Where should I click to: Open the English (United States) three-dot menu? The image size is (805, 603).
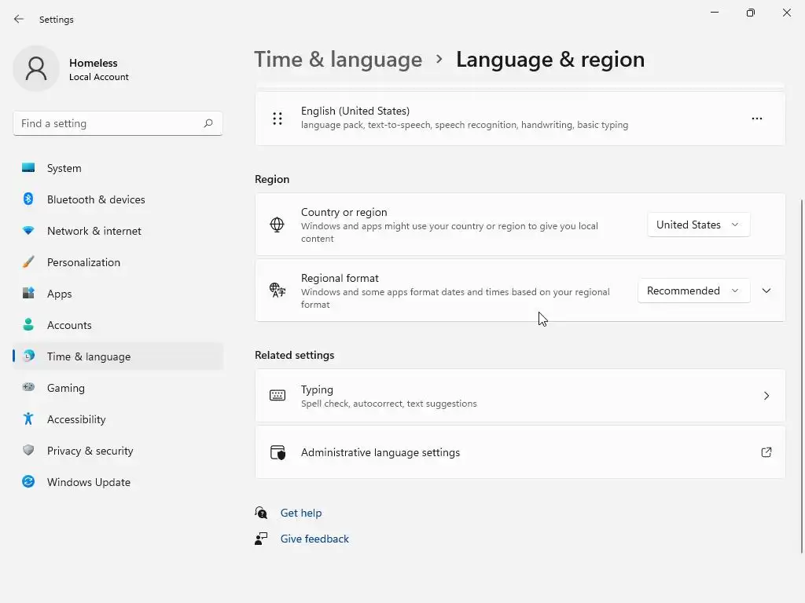756,119
